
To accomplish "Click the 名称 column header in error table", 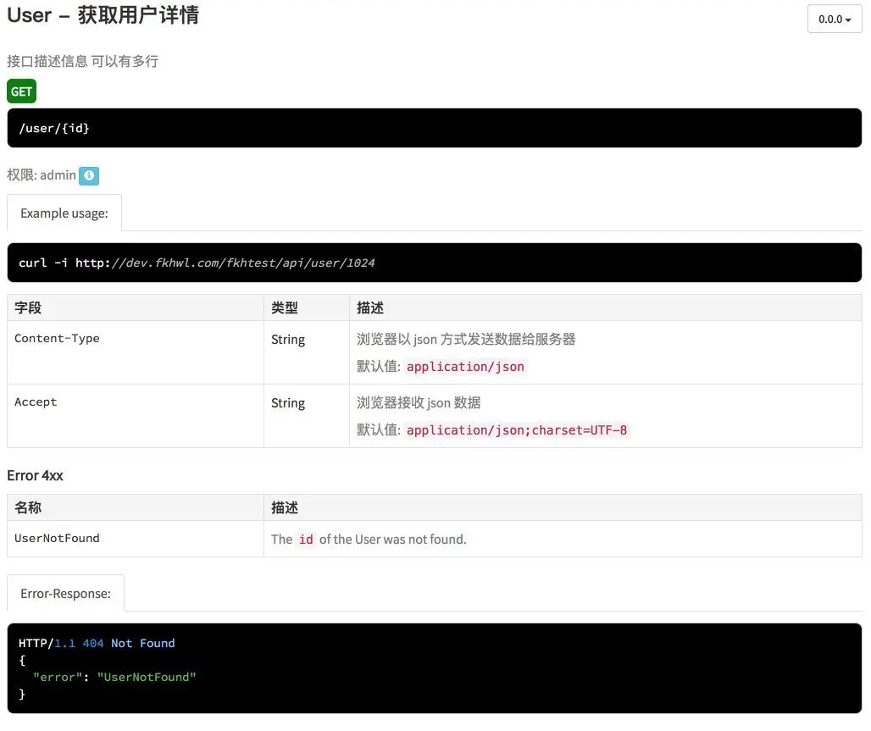I will (x=28, y=508).
